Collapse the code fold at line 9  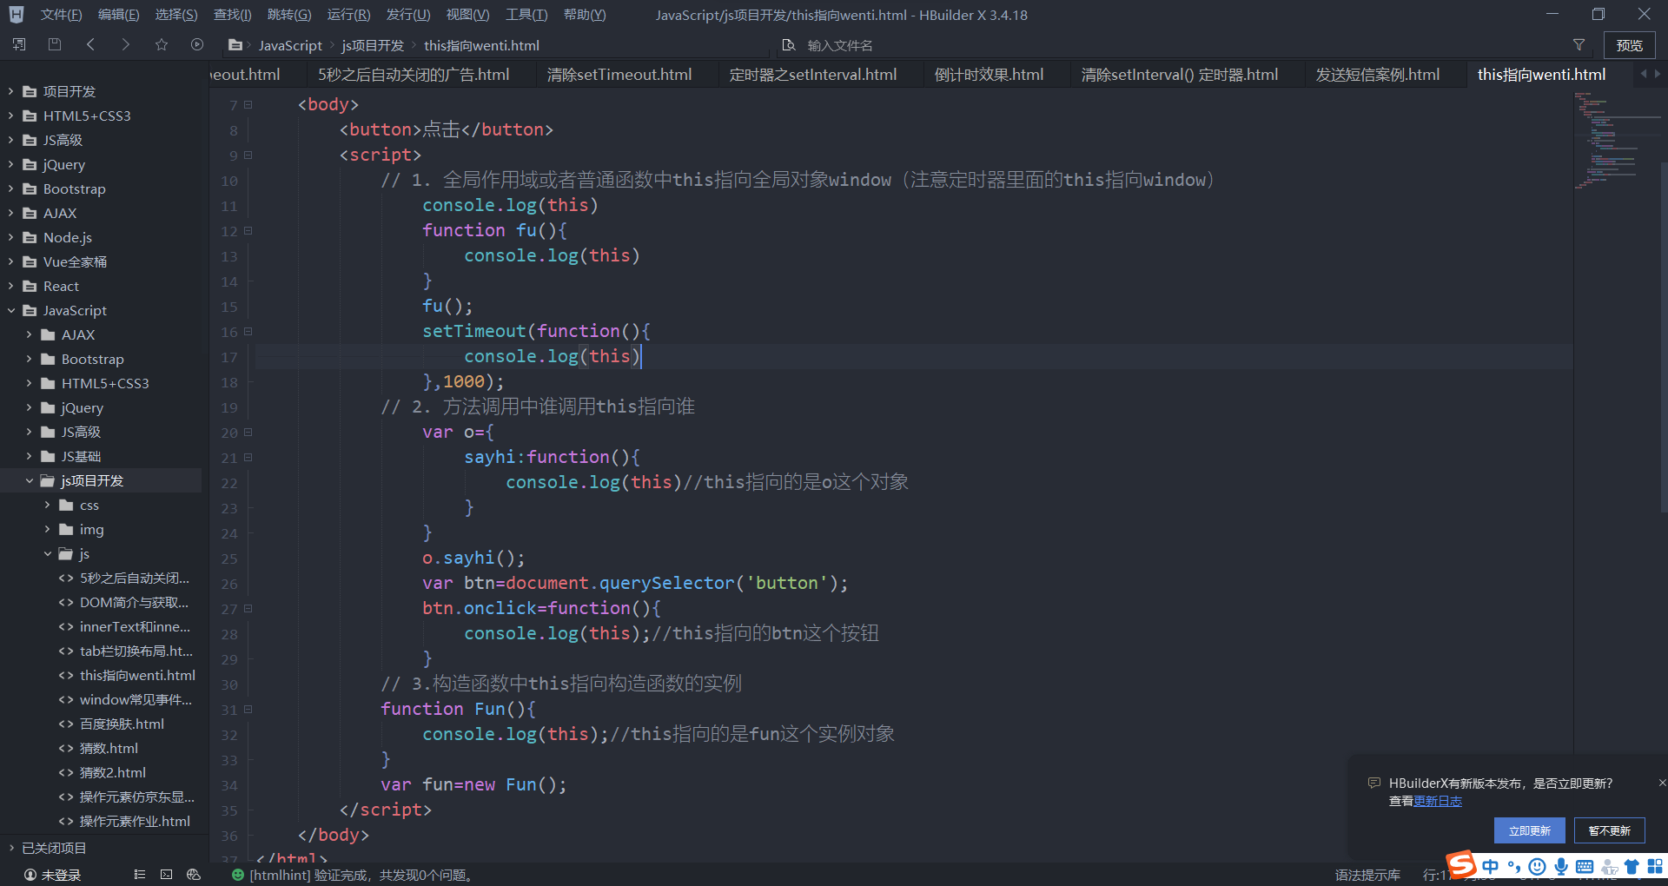click(247, 155)
